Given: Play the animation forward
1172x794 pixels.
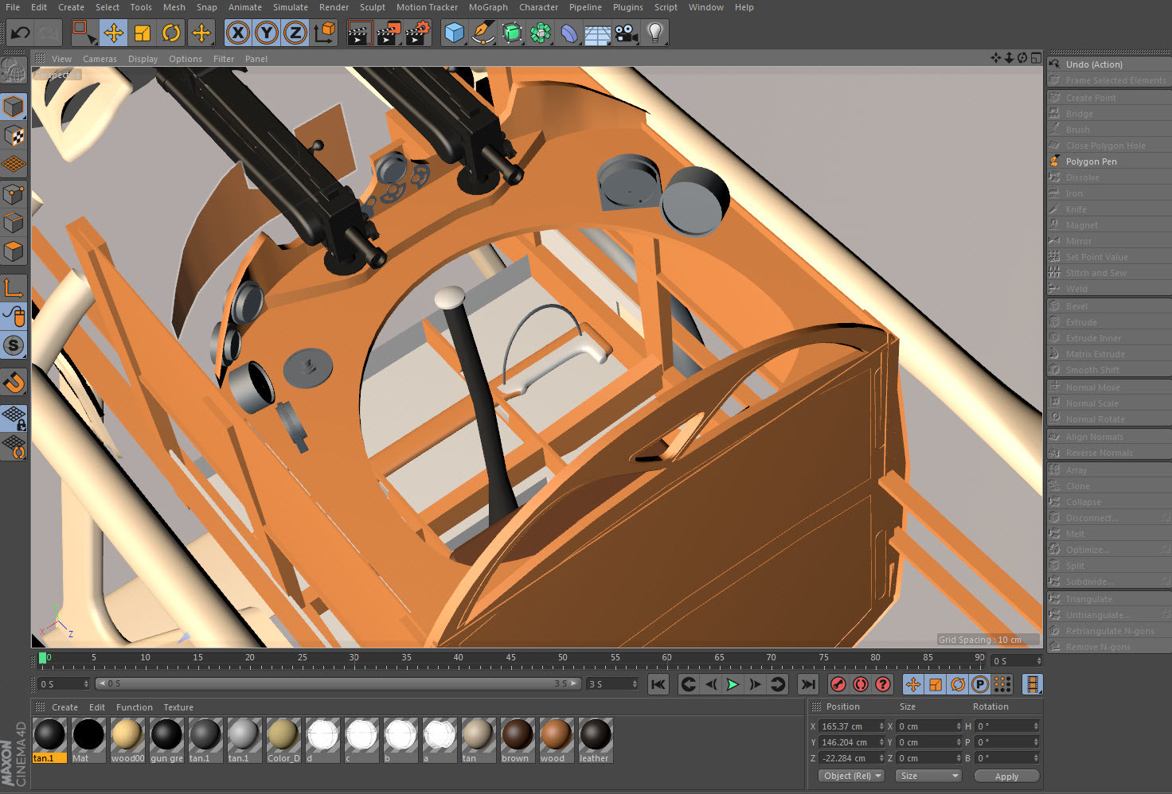Looking at the screenshot, I should (732, 684).
